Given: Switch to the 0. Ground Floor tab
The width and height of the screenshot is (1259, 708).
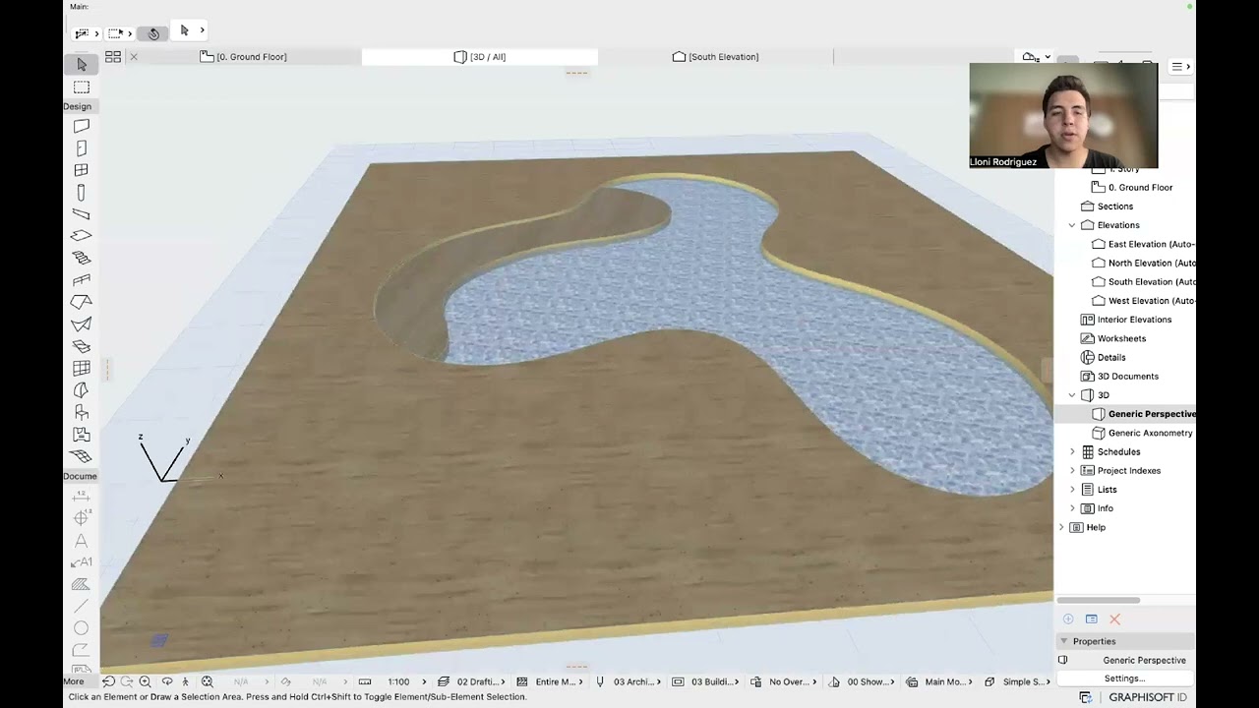Looking at the screenshot, I should pyautogui.click(x=244, y=57).
